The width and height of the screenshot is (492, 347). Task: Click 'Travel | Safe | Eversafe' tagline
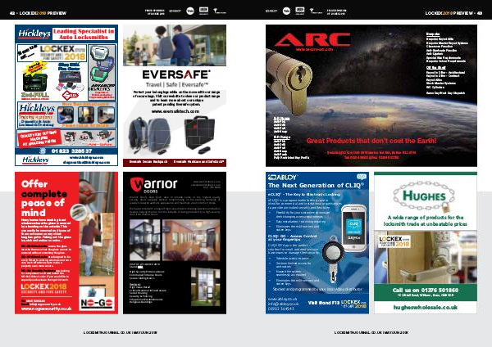pos(177,84)
